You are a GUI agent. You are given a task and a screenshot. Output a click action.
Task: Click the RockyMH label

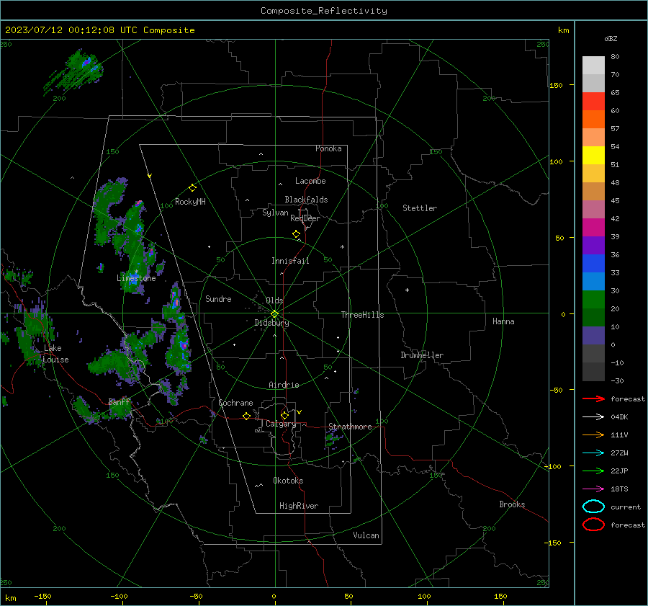[x=190, y=202]
